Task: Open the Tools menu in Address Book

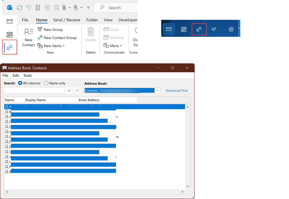Action: (x=27, y=75)
